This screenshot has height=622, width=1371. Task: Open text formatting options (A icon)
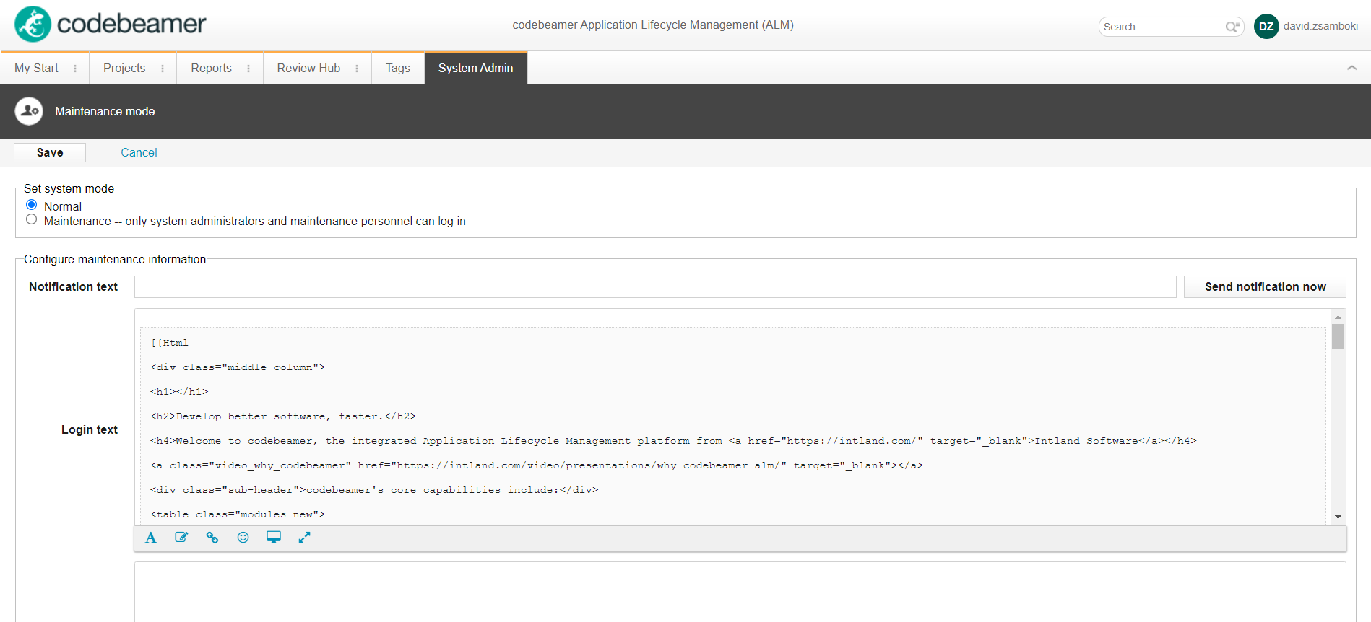(151, 538)
